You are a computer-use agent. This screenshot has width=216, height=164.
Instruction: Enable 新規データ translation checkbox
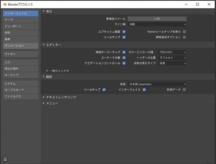click(184, 90)
